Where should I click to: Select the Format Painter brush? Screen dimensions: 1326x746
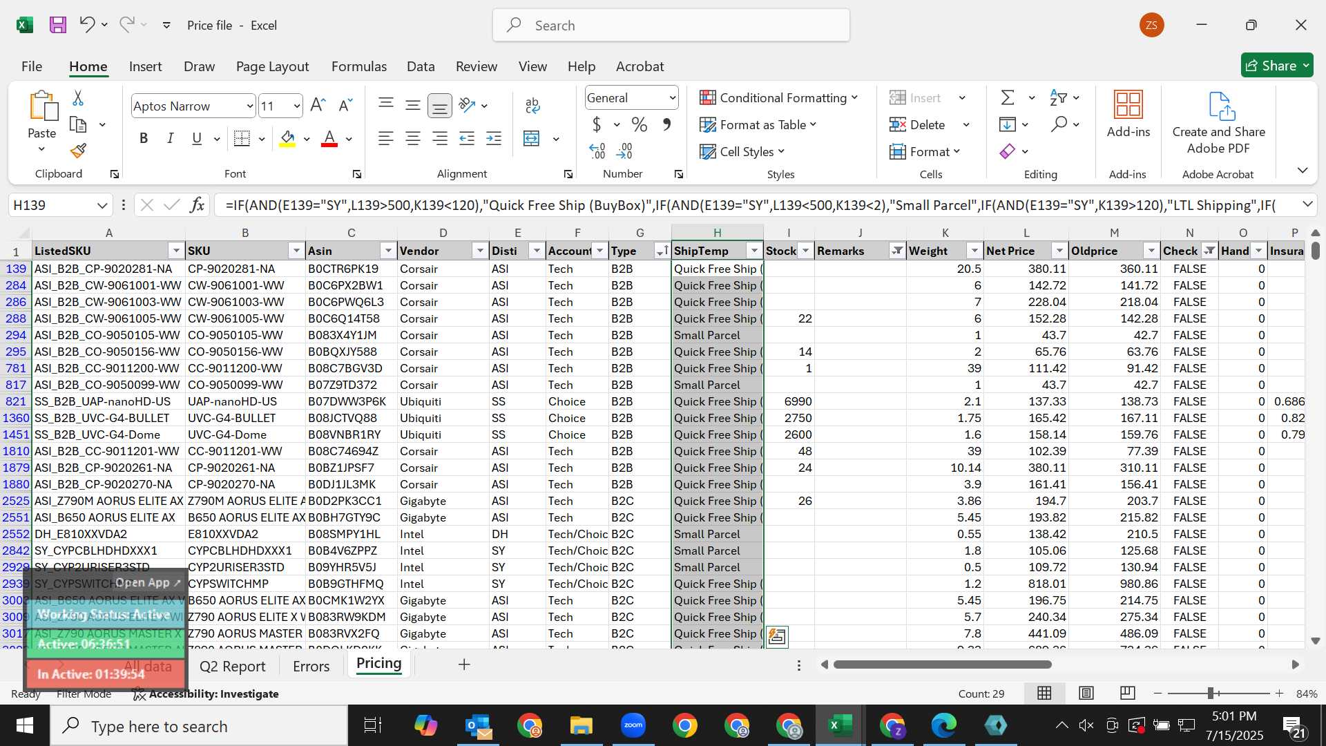pyautogui.click(x=78, y=151)
